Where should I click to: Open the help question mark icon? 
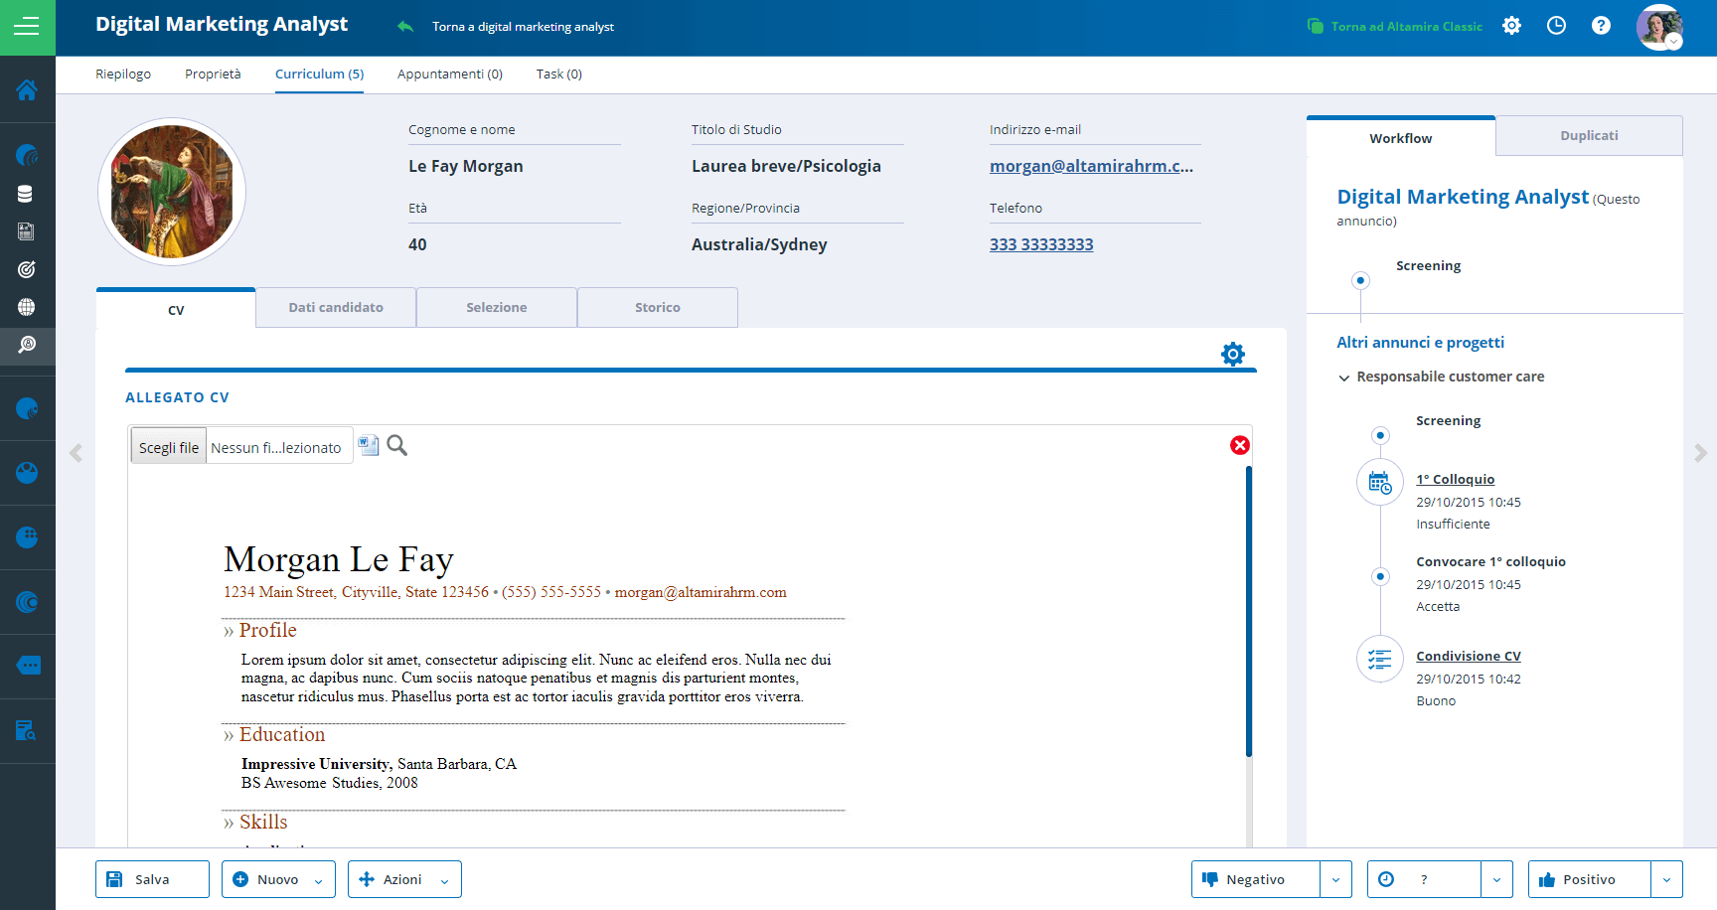point(1601,26)
